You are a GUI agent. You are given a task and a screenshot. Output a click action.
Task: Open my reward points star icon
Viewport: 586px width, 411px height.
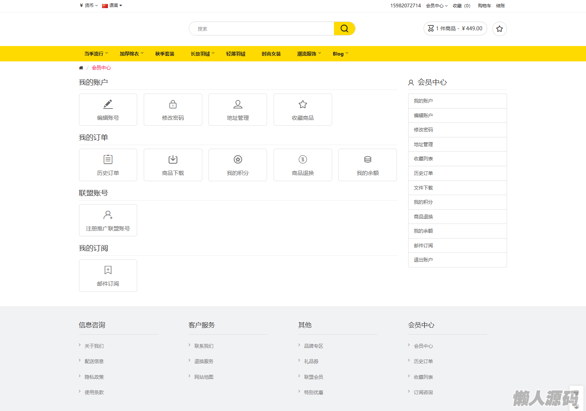pos(238,160)
